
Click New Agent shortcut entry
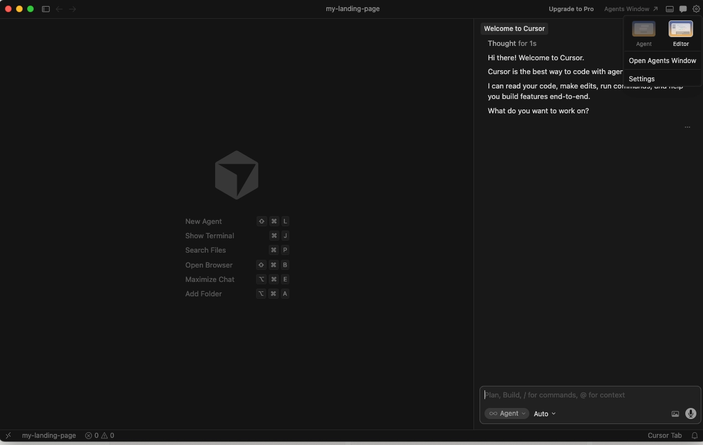pyautogui.click(x=237, y=221)
